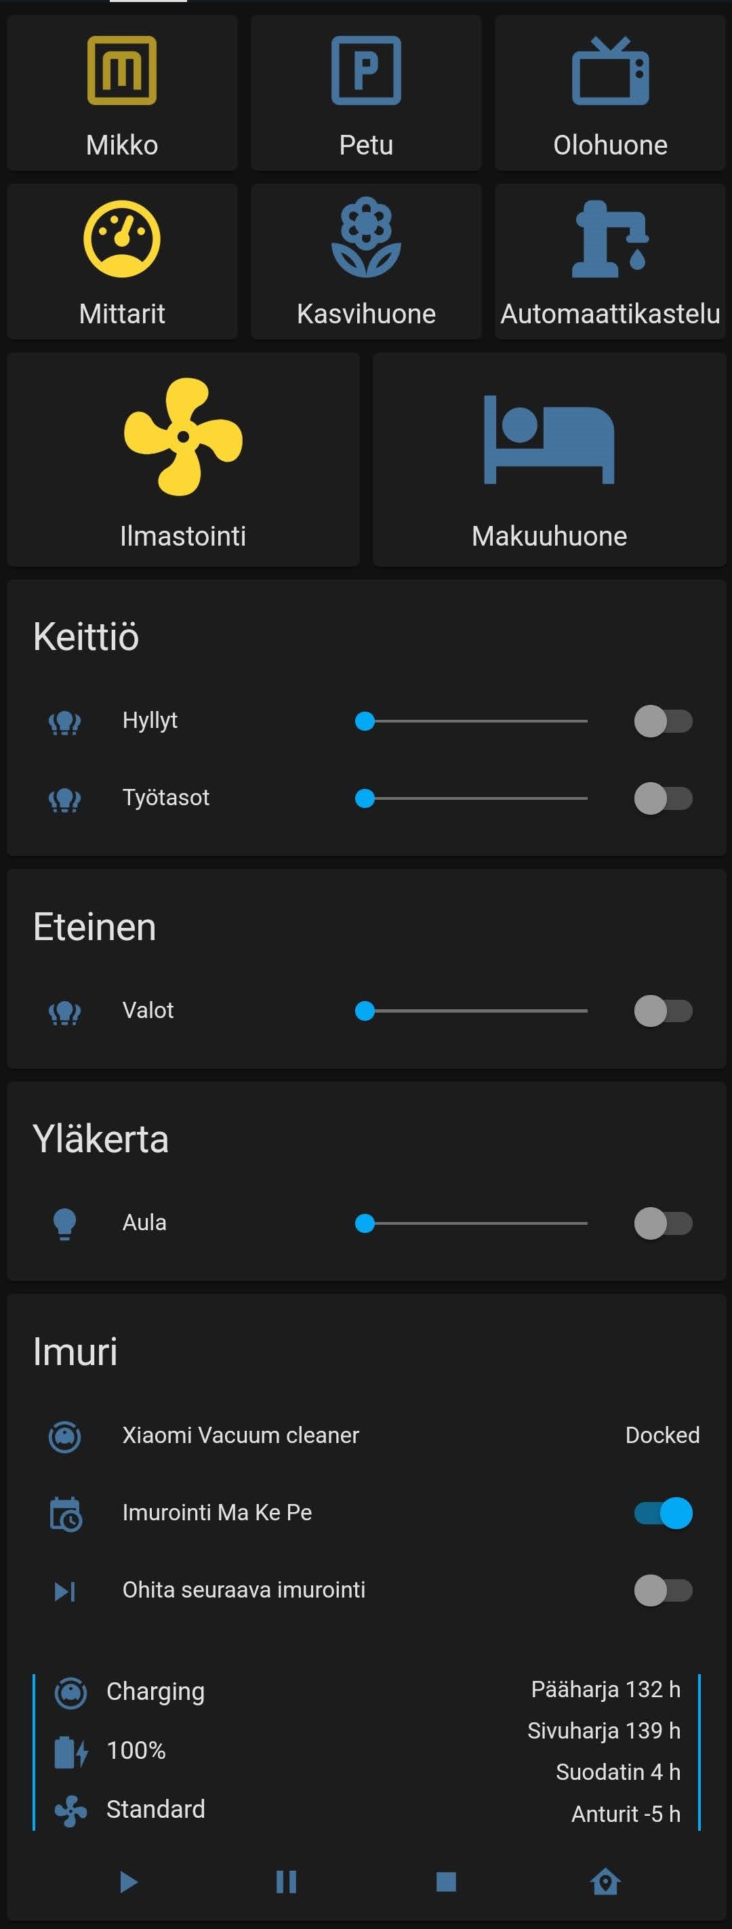
Task: Open the Mikko room tile
Action: tap(122, 93)
